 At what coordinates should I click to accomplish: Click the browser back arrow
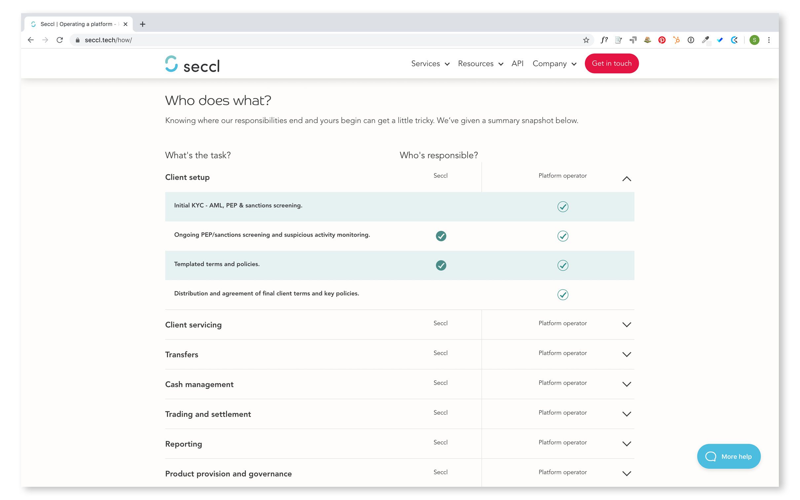pyautogui.click(x=30, y=40)
